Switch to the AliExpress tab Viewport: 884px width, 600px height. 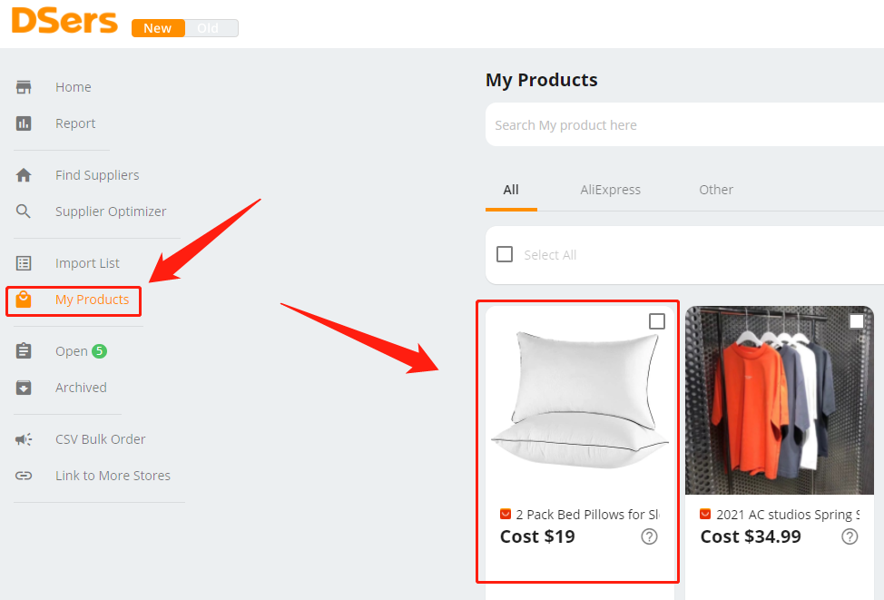click(x=611, y=190)
